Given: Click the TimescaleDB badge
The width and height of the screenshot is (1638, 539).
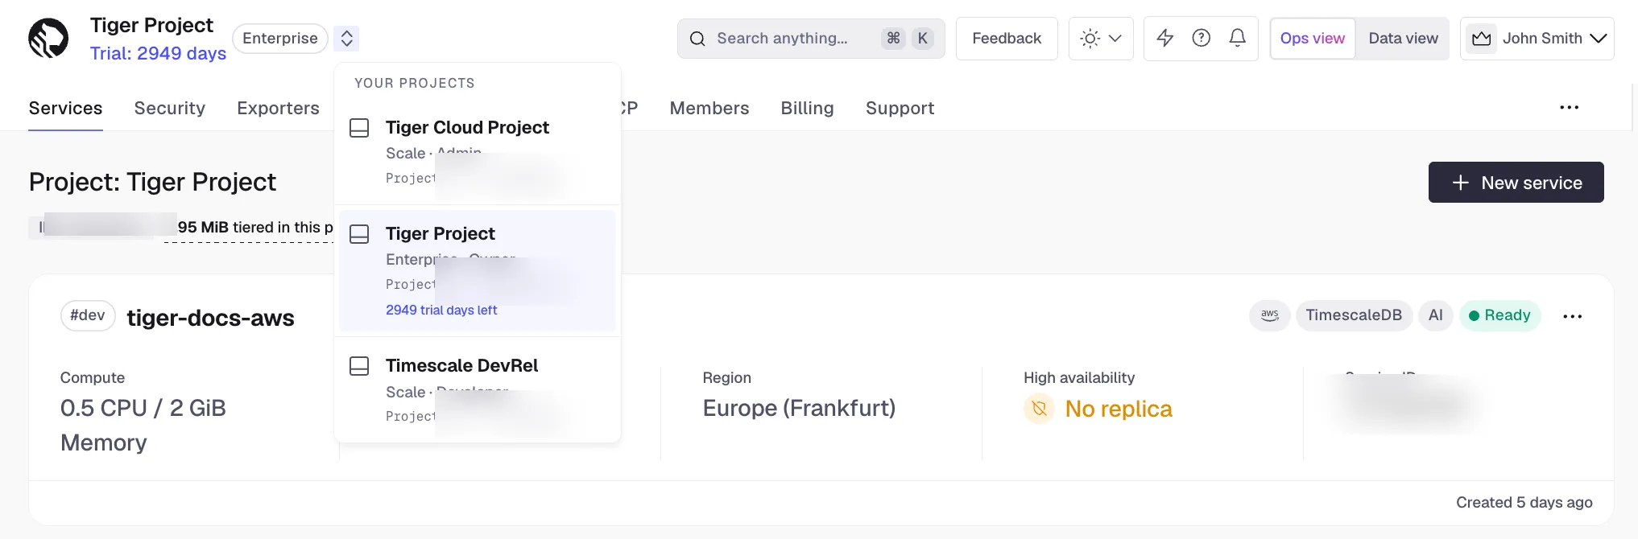Looking at the screenshot, I should click(x=1354, y=315).
